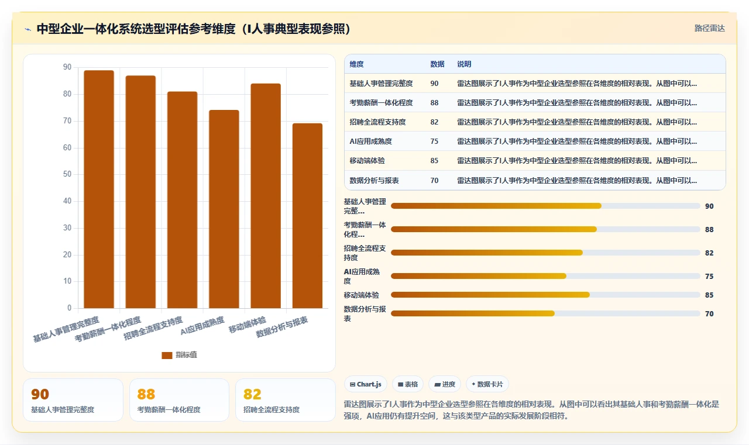749x445 pixels.
Task: Click the 维度 column header
Action: coord(356,64)
